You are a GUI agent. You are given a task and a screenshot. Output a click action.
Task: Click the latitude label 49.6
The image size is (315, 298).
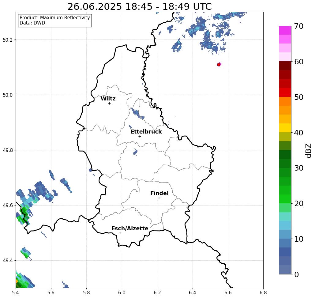tap(8, 206)
